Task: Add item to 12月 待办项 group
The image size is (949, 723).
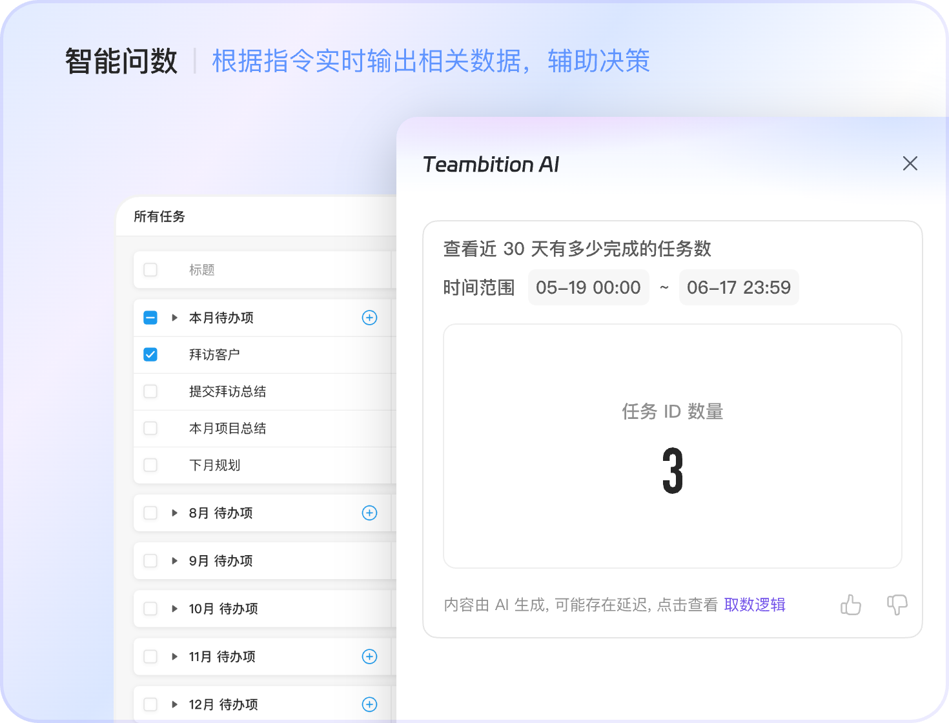Action: click(369, 704)
